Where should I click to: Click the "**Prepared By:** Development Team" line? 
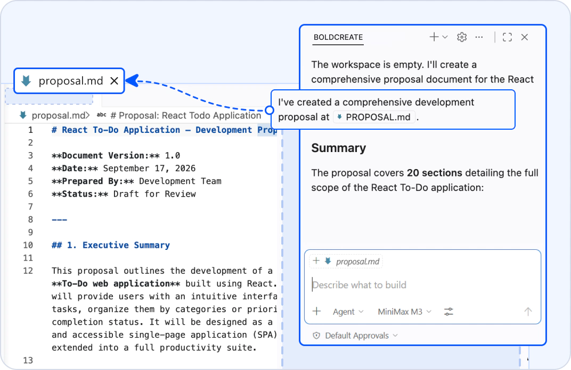[136, 181]
